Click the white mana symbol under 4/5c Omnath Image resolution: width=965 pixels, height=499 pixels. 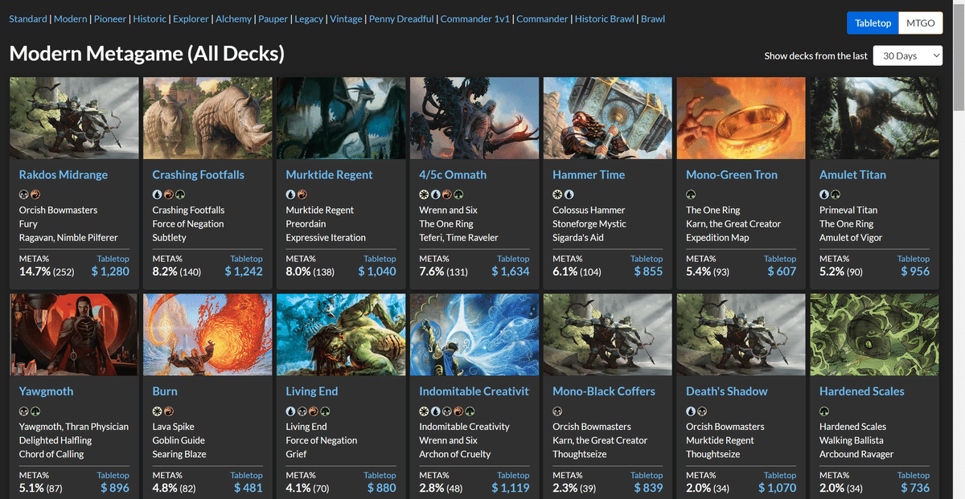(x=425, y=194)
